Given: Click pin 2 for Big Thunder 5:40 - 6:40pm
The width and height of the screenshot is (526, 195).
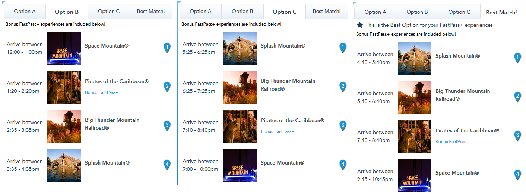Looking at the screenshot, I should click(517, 97).
